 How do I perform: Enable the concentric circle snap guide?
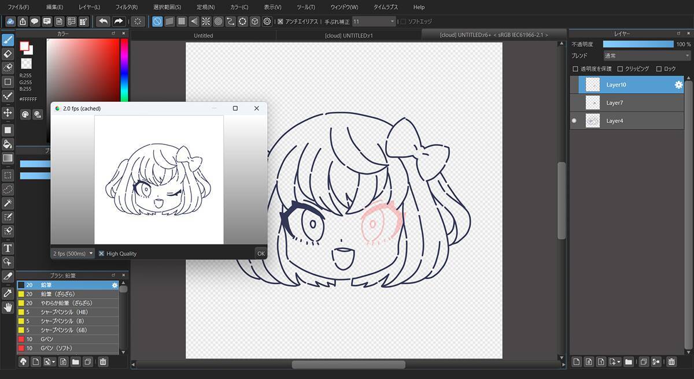click(219, 21)
